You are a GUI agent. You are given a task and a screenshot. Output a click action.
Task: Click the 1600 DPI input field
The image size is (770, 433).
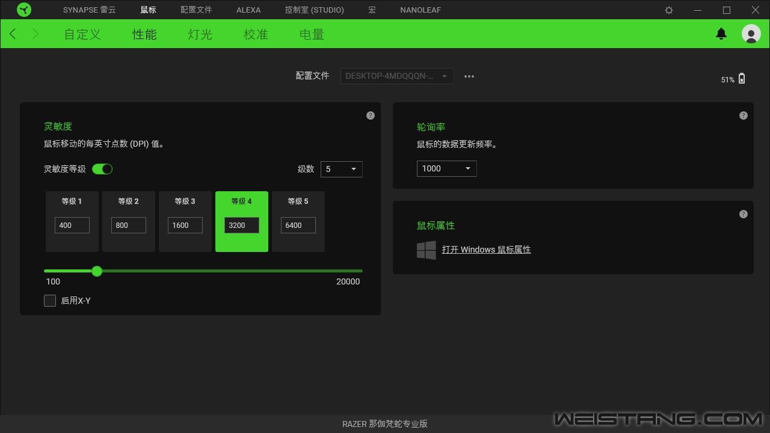tap(185, 226)
